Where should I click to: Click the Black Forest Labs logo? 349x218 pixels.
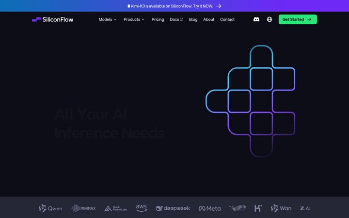click(115, 208)
